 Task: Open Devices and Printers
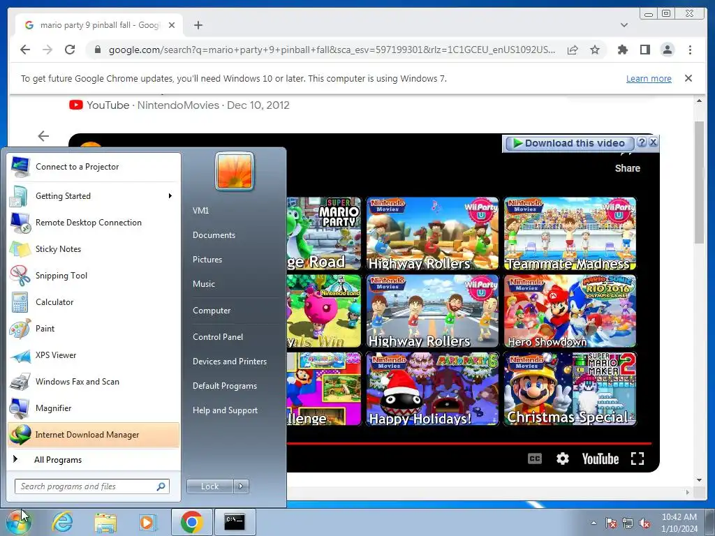point(229,362)
